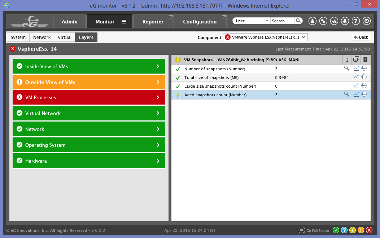380x238 pixels.
Task: Open the test help icon in VM Snapshots header
Action: [366, 59]
